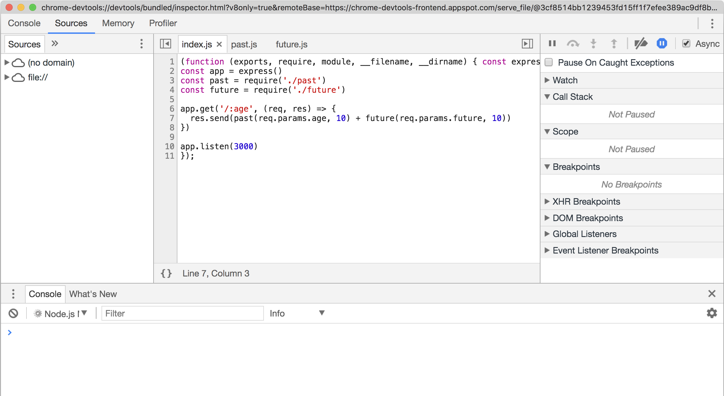Screen dimensions: 724x396
Task: Open the Sources navigator more-options menu
Action: coord(142,44)
